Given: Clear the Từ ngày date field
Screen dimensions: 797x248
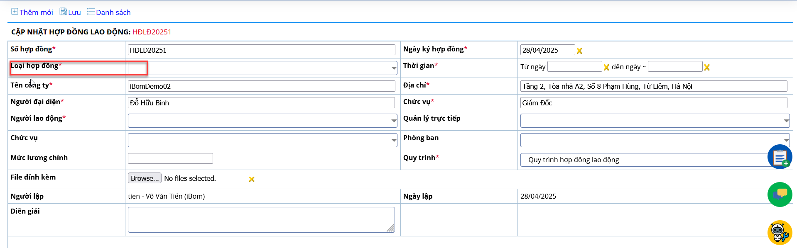Looking at the screenshot, I should click(x=606, y=67).
